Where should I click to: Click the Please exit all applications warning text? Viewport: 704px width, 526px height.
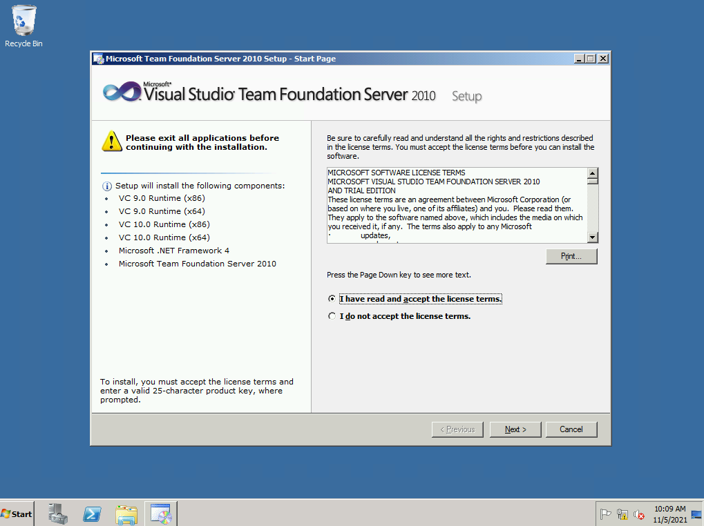coord(202,143)
